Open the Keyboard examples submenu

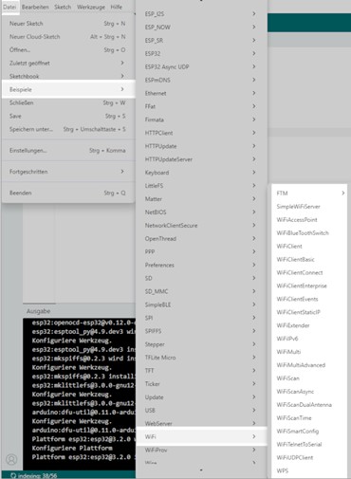(x=201, y=173)
